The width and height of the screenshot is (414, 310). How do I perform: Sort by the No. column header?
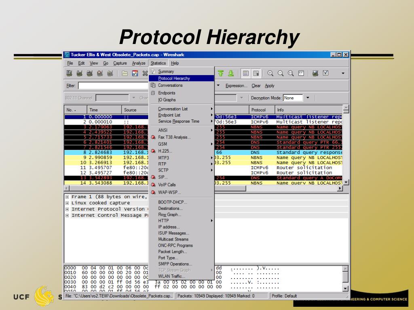click(x=76, y=110)
